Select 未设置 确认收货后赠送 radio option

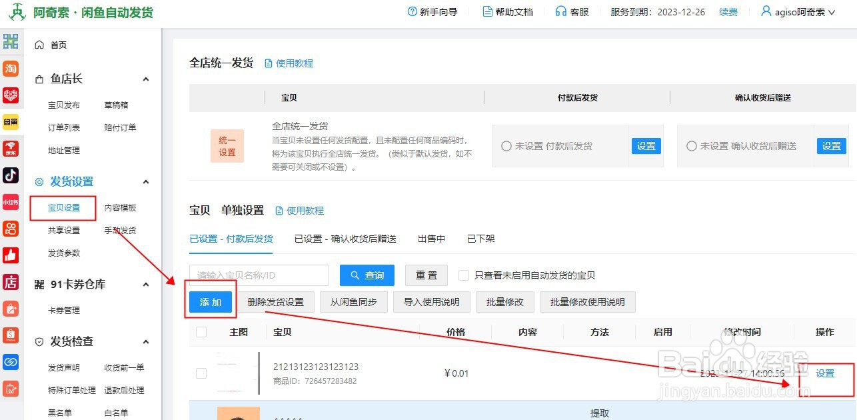pyautogui.click(x=692, y=146)
